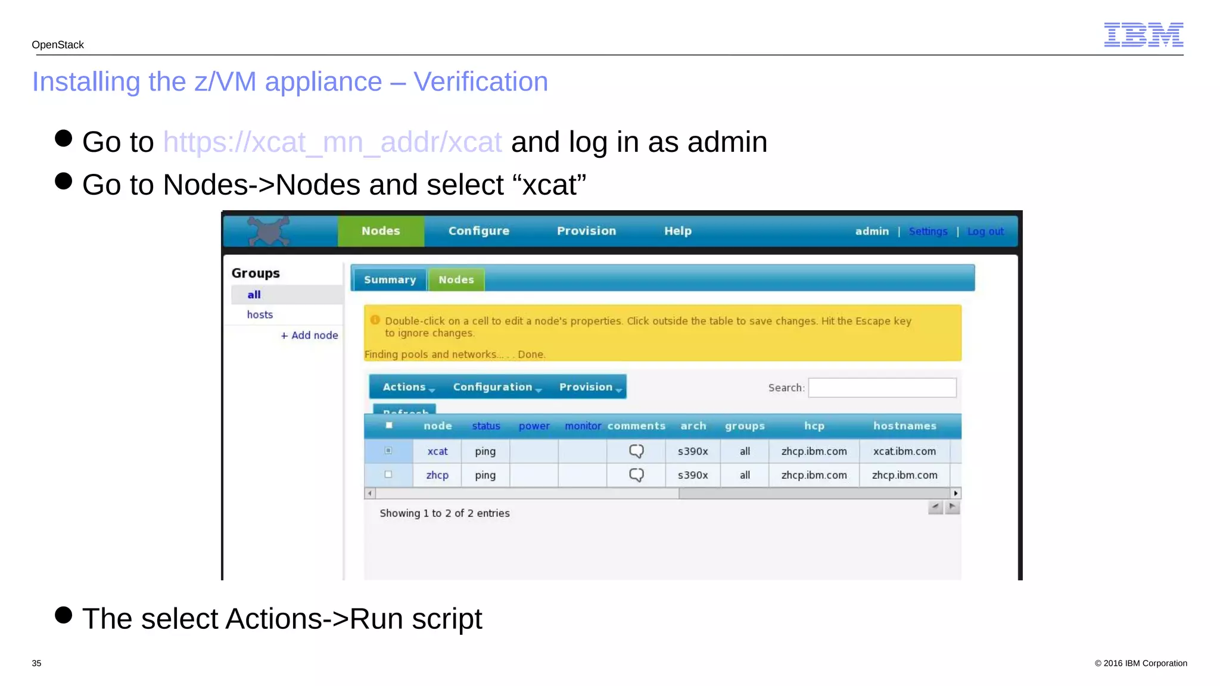Click the + Add node link
The width and height of the screenshot is (1220, 686).
pos(309,335)
